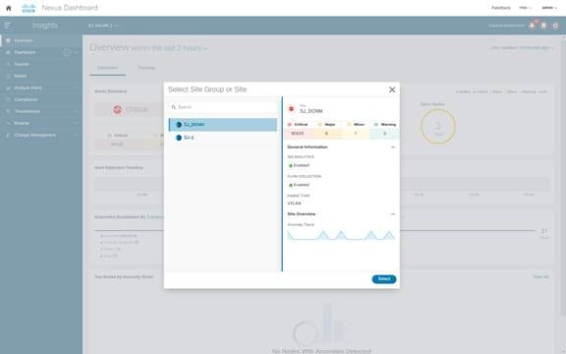Open the Compliance item in the sidebar
The height and width of the screenshot is (354, 566).
coord(41,99)
